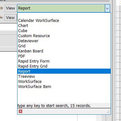Choose Dataviewer from the list

click(x=28, y=41)
